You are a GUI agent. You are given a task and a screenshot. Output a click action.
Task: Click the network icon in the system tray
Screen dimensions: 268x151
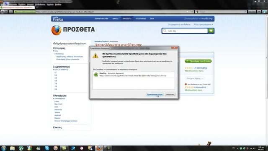coord(251,148)
